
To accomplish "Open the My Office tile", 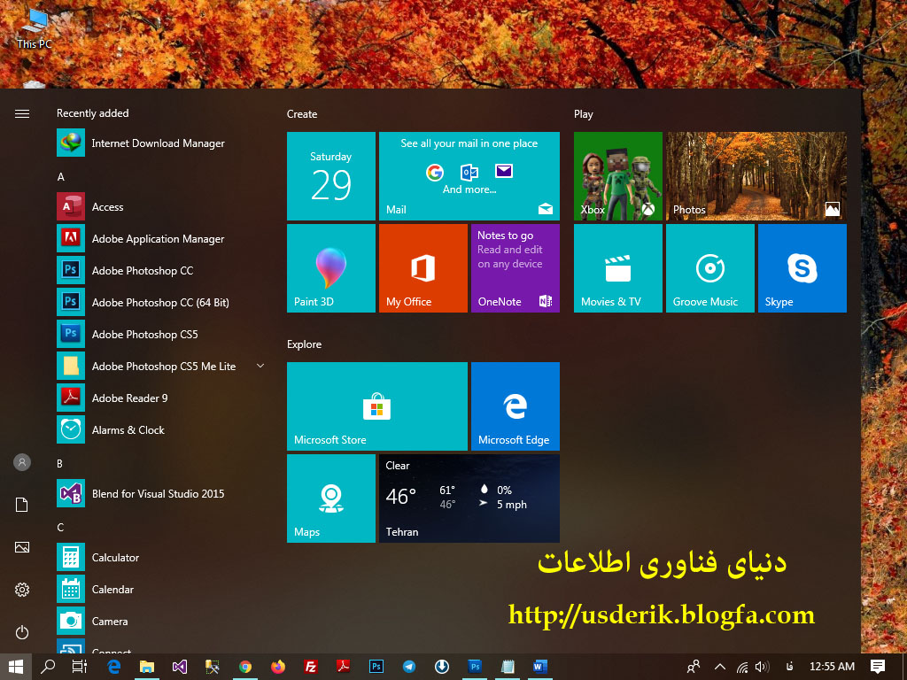I will pyautogui.click(x=422, y=268).
